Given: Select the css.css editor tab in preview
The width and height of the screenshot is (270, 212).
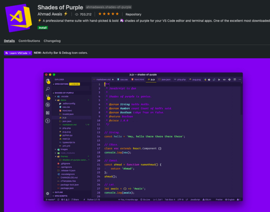Looking at the screenshot, I should [122, 80].
